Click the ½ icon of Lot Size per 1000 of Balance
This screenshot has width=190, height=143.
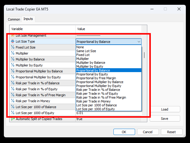[x=13, y=107]
